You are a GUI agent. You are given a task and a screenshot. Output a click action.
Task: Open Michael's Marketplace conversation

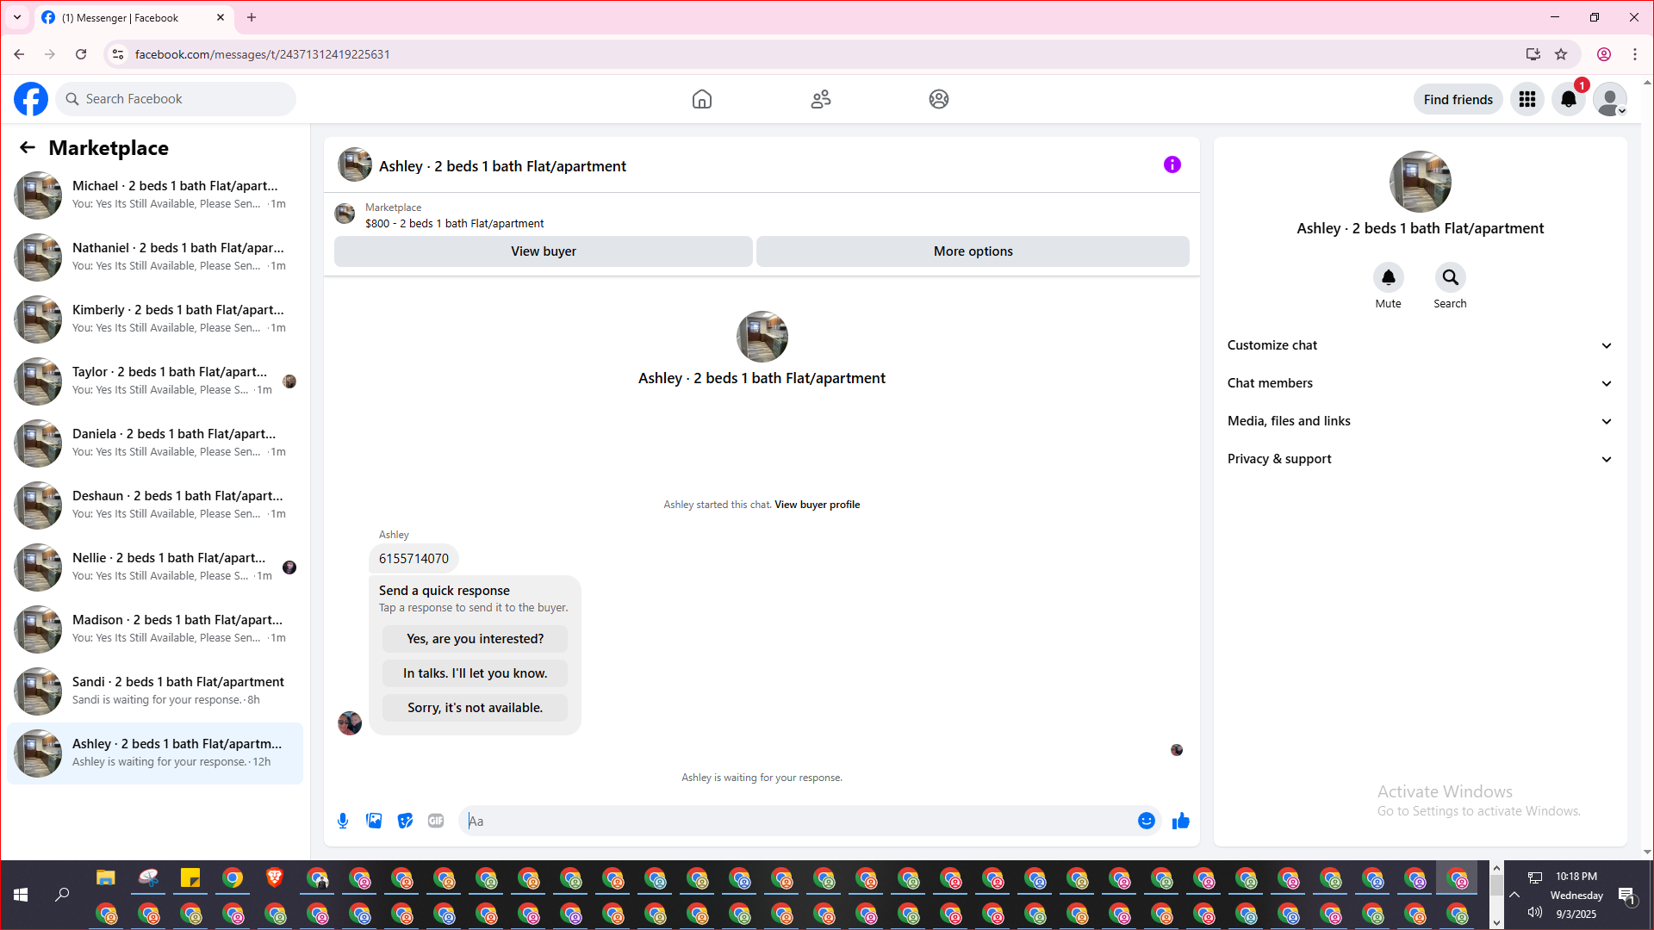point(155,195)
